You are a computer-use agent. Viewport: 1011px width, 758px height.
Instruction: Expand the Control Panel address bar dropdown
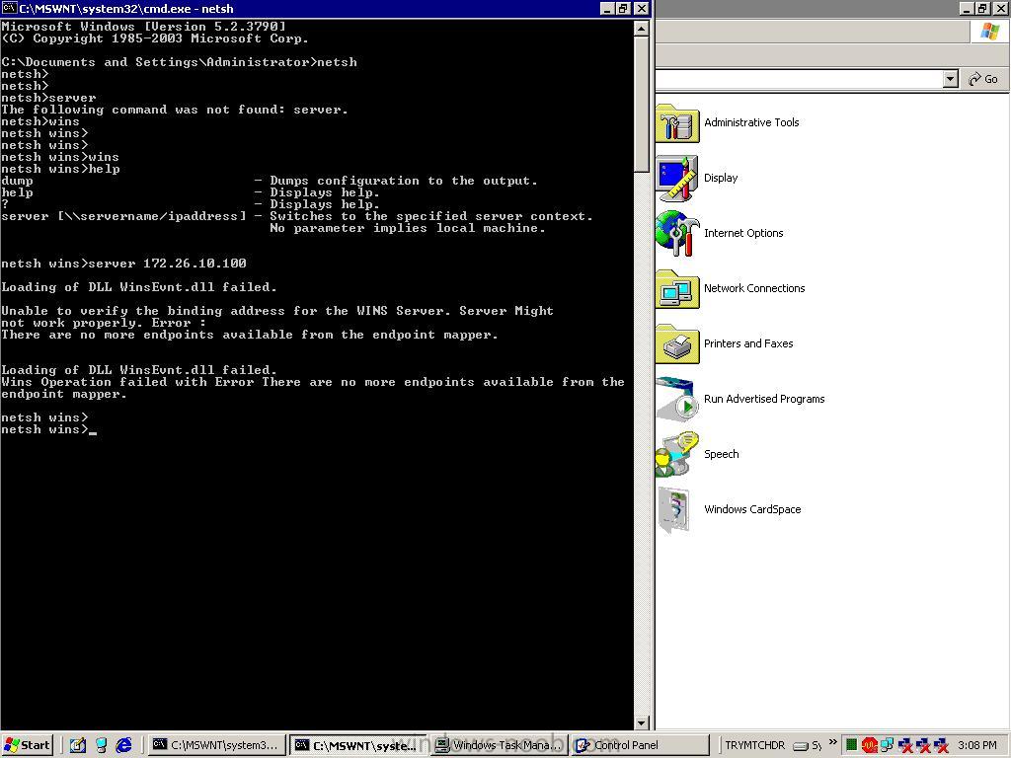(x=951, y=79)
